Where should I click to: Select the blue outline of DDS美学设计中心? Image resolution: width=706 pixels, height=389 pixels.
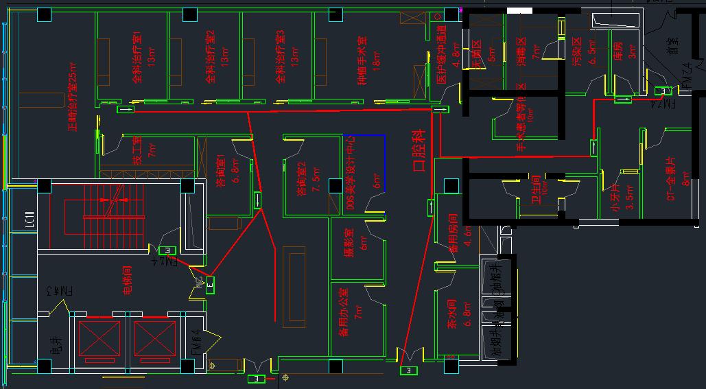pyautogui.click(x=384, y=163)
